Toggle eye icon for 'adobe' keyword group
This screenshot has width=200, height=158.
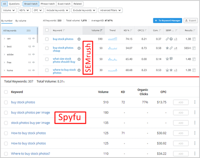[34, 55]
